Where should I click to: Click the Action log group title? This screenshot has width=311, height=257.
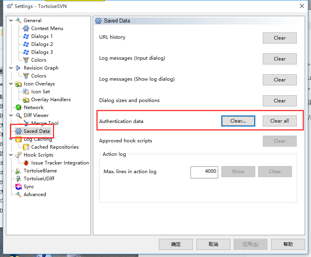(114, 154)
